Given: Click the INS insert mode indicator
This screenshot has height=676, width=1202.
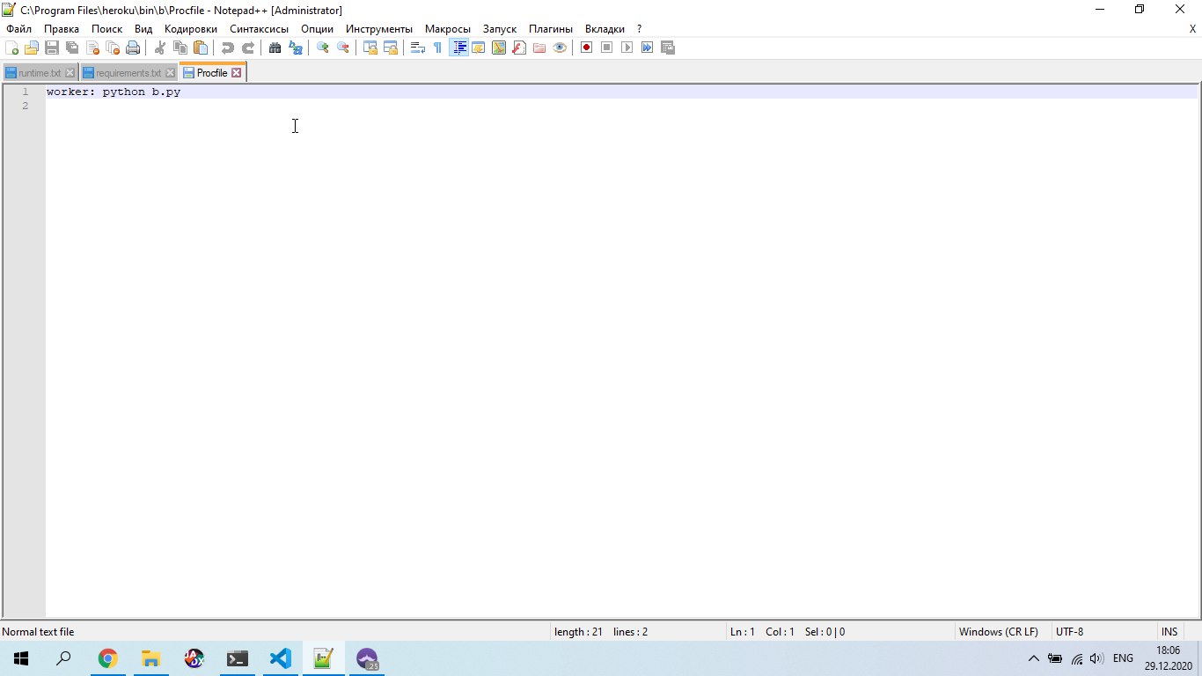Looking at the screenshot, I should 1169,632.
